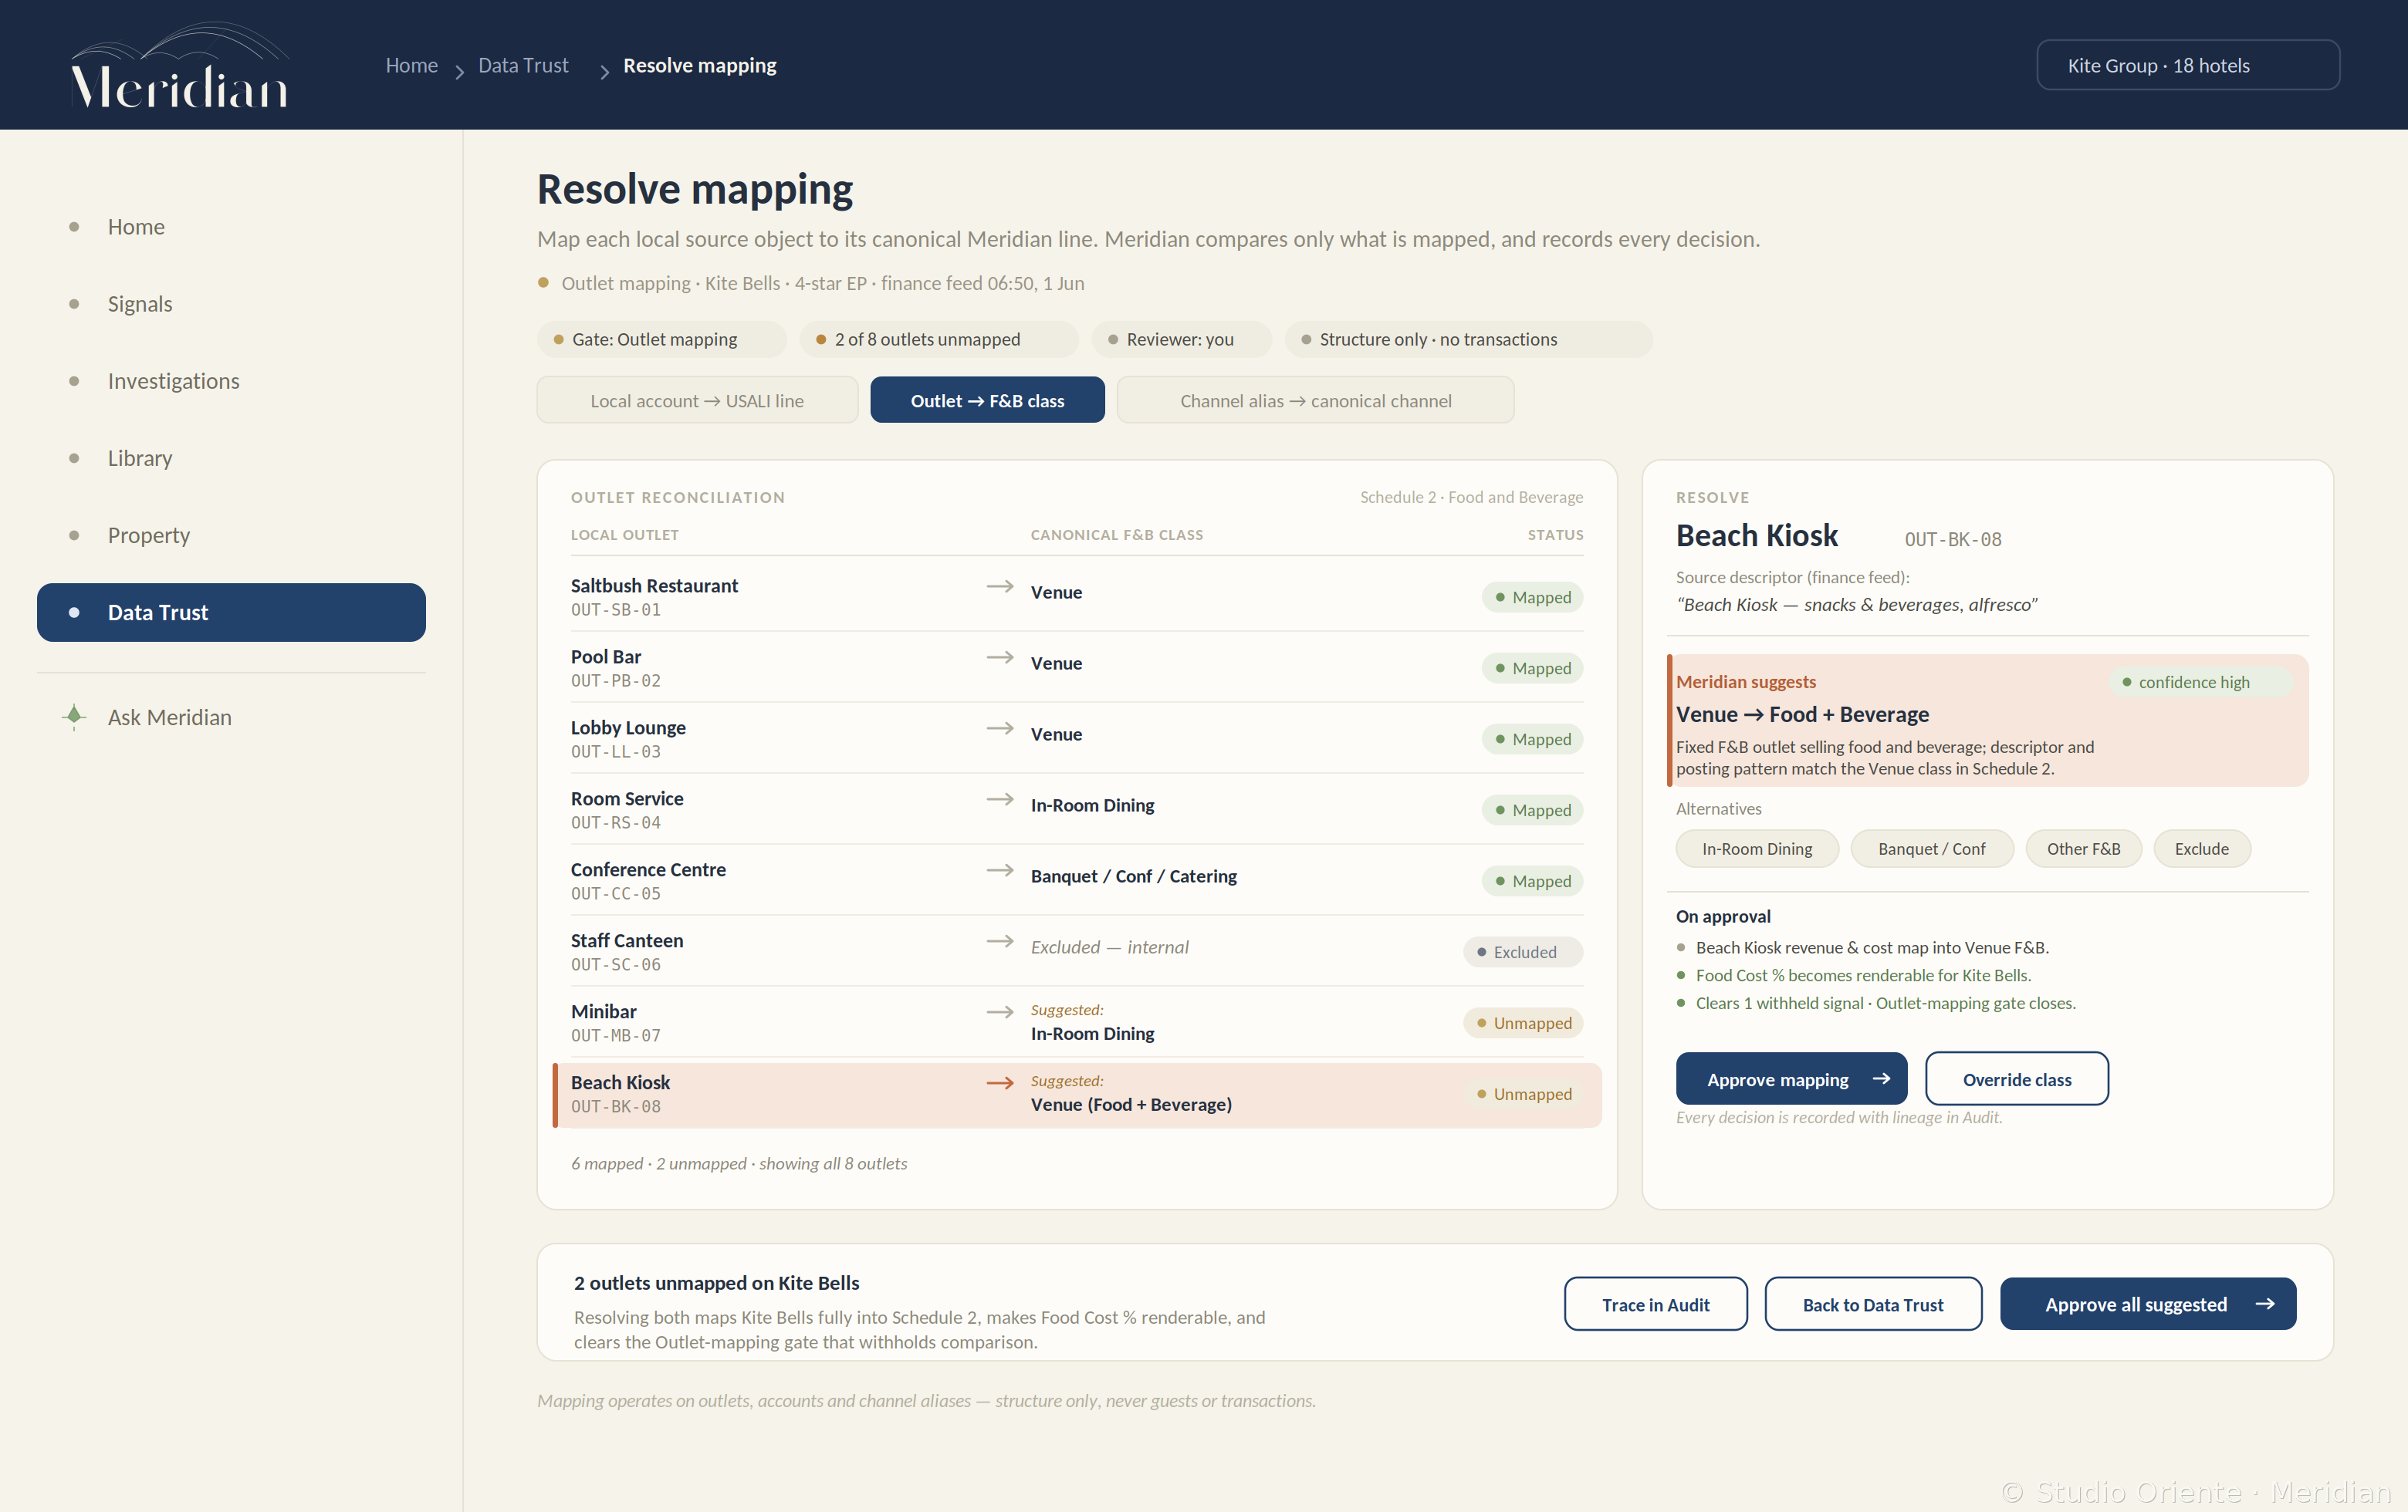Click Mapped status of Saltbush Restaurant
Image resolution: width=2408 pixels, height=1512 pixels.
(1532, 596)
